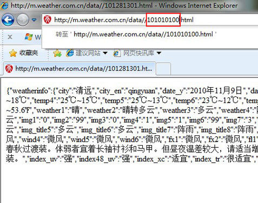
Task: Select the autocomplete suggestion for 101010100.html
Action: click(x=136, y=34)
